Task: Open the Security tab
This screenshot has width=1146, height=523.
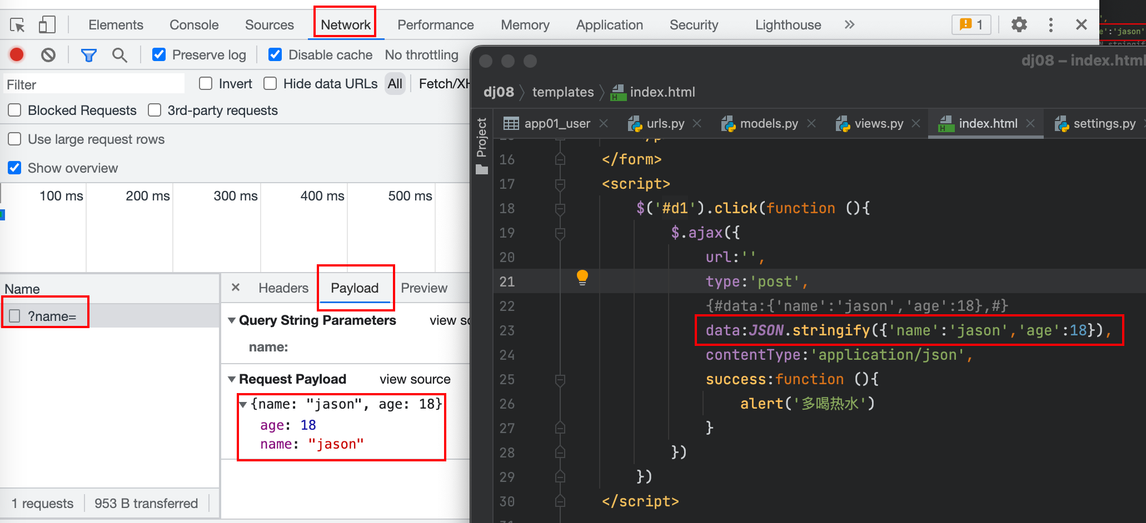Action: 694,25
